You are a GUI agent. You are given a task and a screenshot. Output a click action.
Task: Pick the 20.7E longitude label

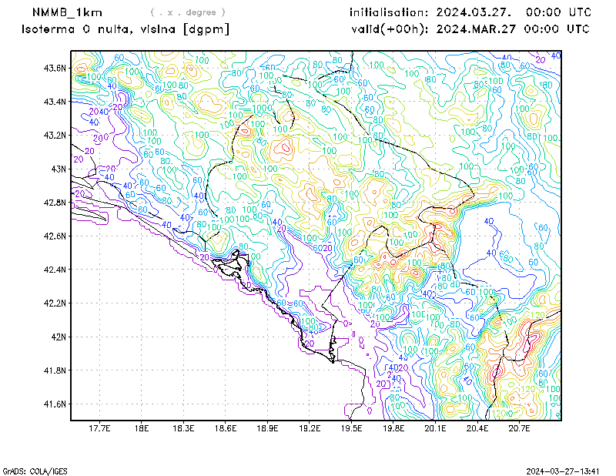tap(519, 428)
